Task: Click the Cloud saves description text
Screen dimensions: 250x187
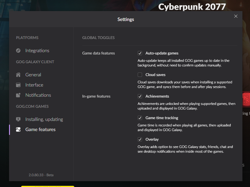Action: pos(185,84)
